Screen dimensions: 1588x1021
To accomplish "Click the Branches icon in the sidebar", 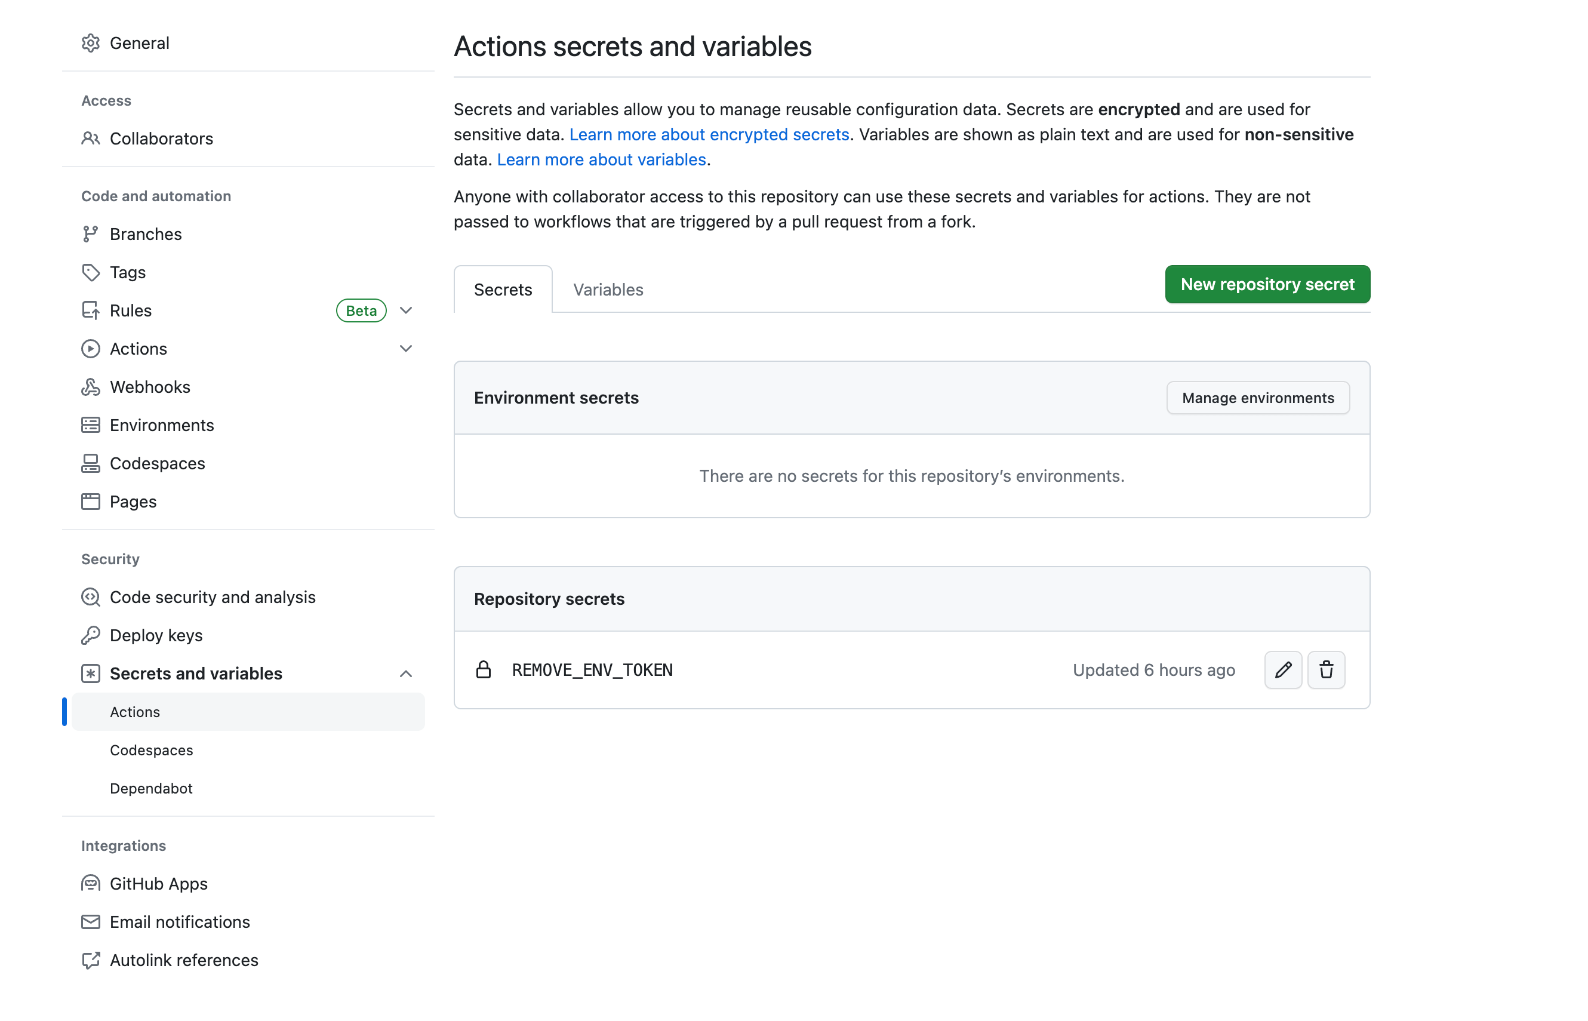I will pyautogui.click(x=91, y=233).
